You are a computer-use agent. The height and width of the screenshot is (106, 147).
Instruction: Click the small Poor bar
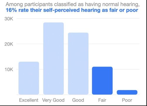click(127, 92)
